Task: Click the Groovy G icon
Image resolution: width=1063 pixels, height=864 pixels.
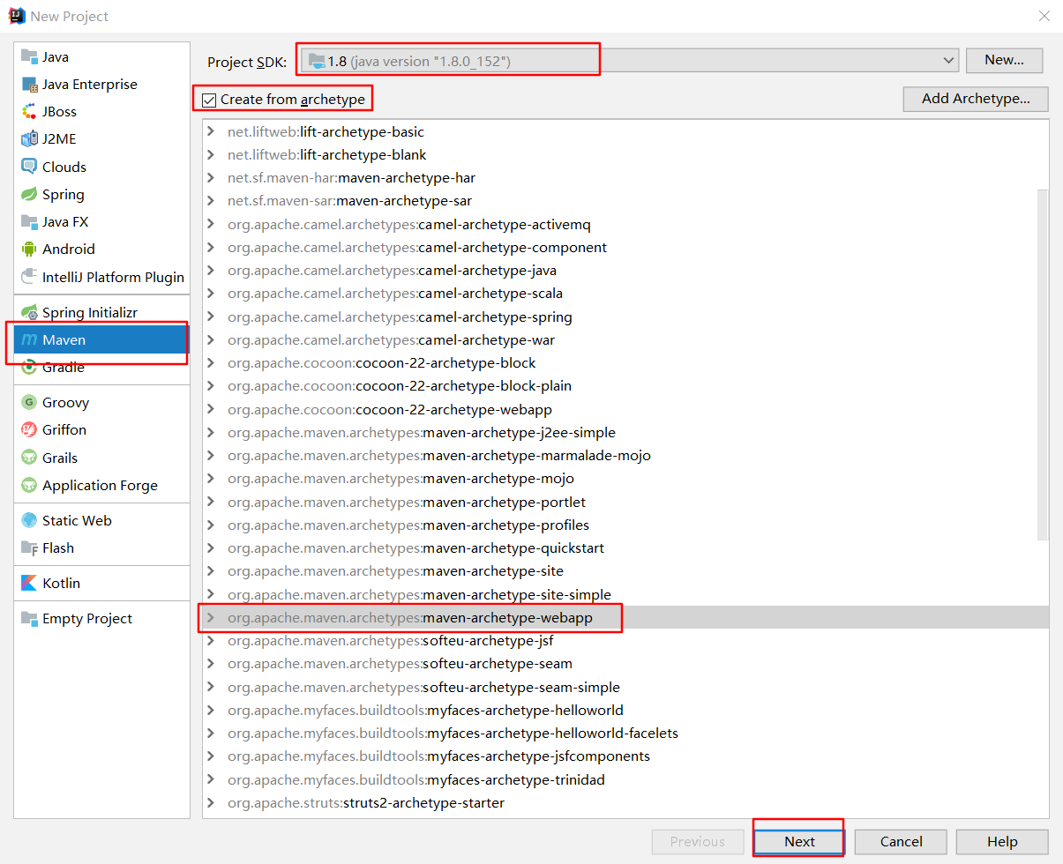Action: 29,403
